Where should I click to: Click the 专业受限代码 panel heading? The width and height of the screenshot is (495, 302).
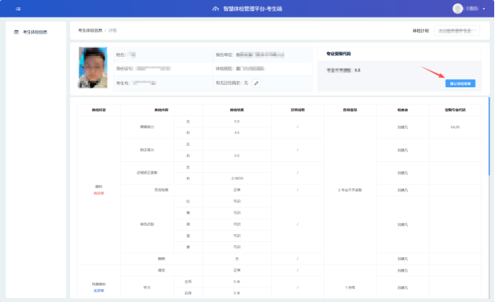339,54
